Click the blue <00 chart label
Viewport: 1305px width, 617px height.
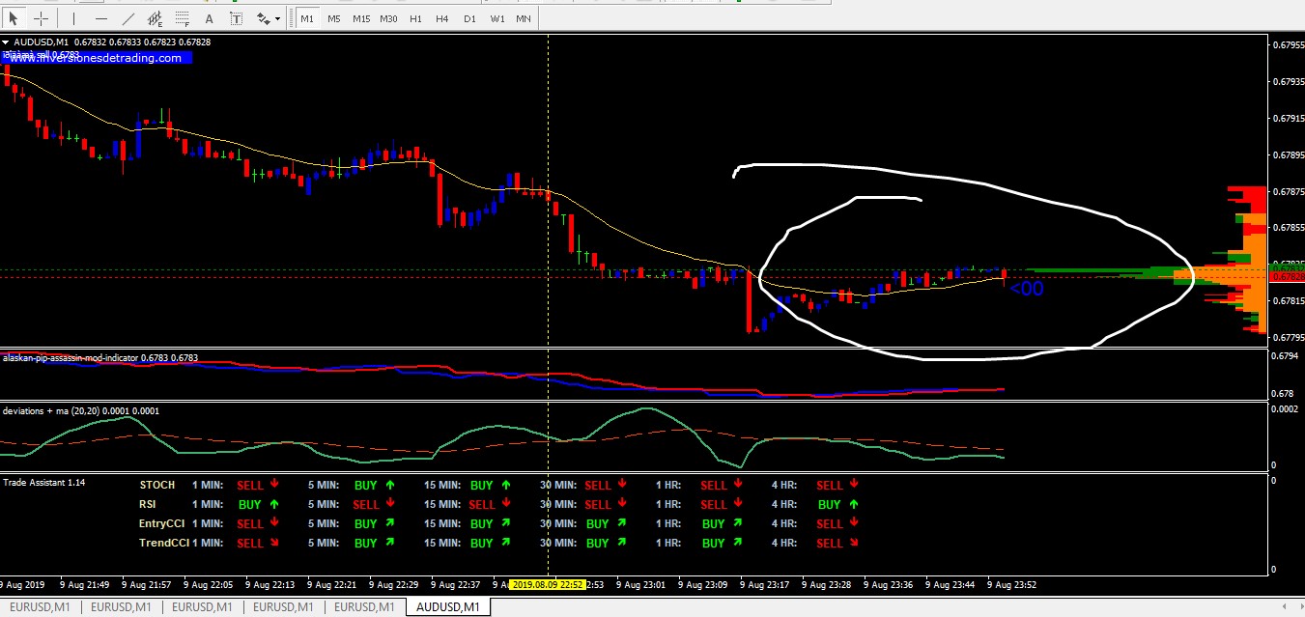(1027, 289)
